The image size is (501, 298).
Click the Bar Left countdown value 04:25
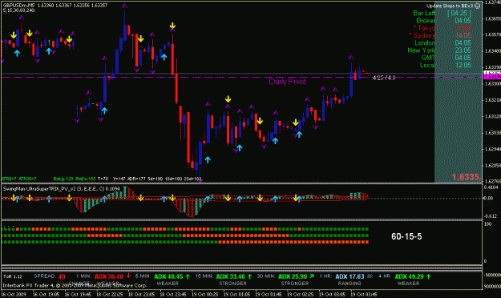click(x=459, y=13)
